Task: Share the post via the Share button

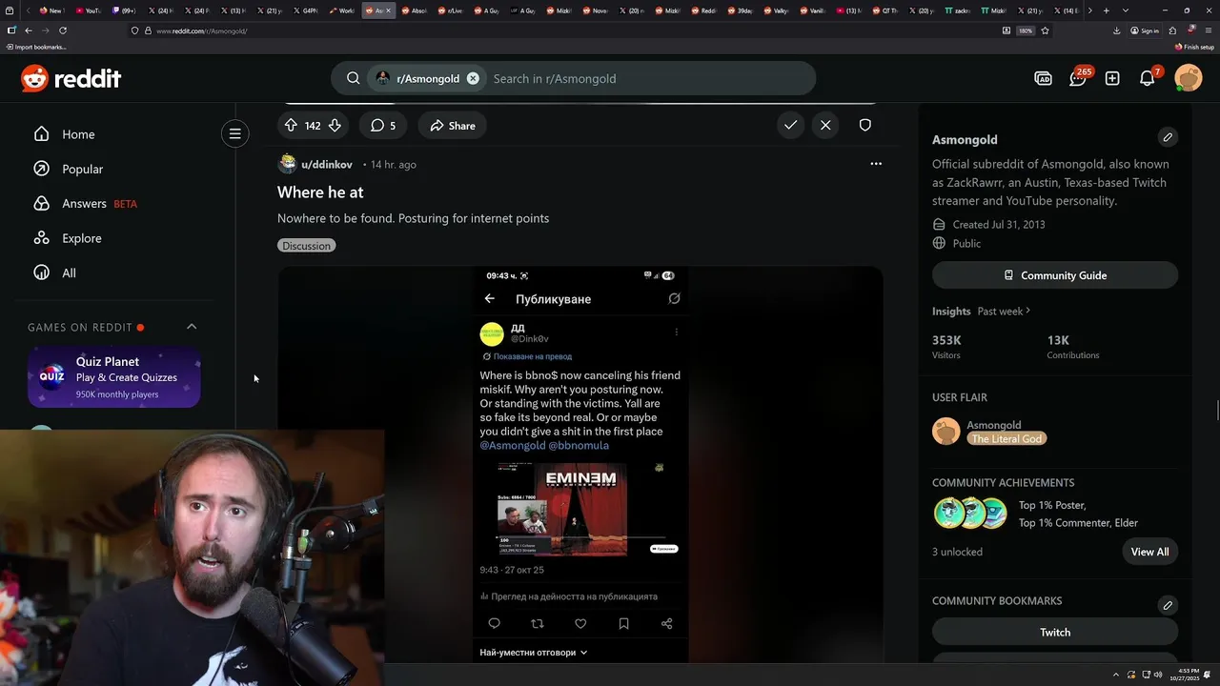Action: [452, 126]
